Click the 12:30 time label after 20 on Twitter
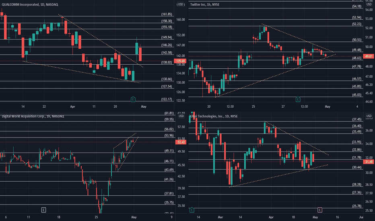This screenshot has height=221, width=375. tap(230, 106)
